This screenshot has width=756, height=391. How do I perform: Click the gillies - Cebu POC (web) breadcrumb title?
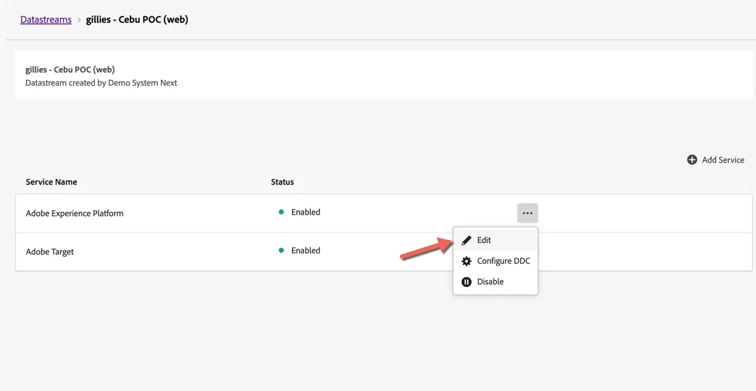point(137,20)
